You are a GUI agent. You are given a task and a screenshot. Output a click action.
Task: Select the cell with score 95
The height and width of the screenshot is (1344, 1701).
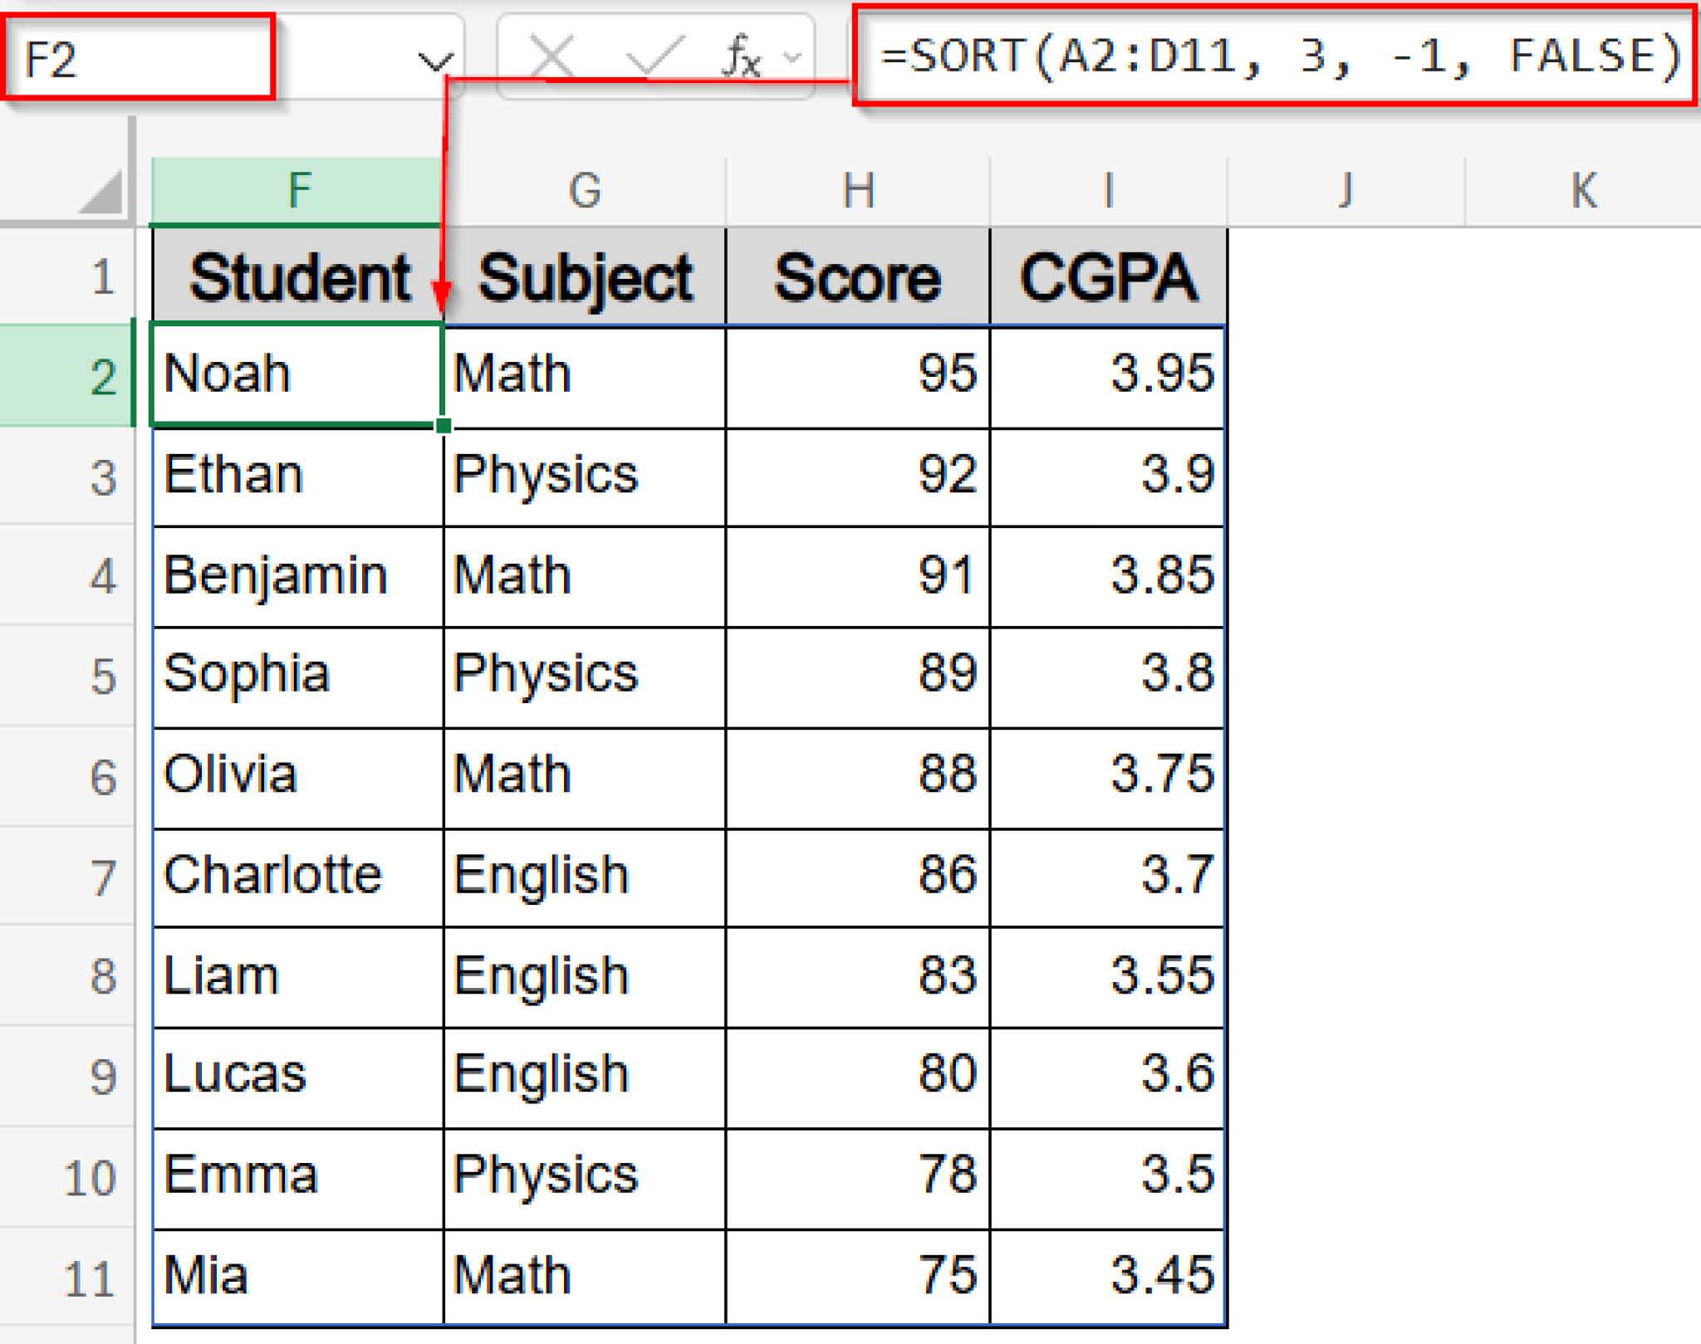click(x=855, y=375)
